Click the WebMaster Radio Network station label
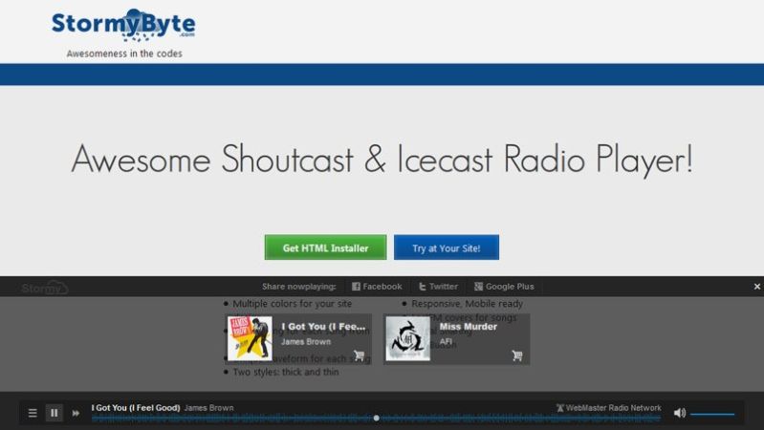 click(x=608, y=408)
